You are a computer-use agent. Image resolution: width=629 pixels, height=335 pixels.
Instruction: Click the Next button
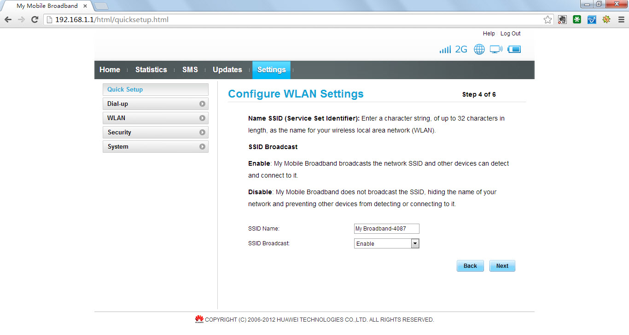click(502, 266)
